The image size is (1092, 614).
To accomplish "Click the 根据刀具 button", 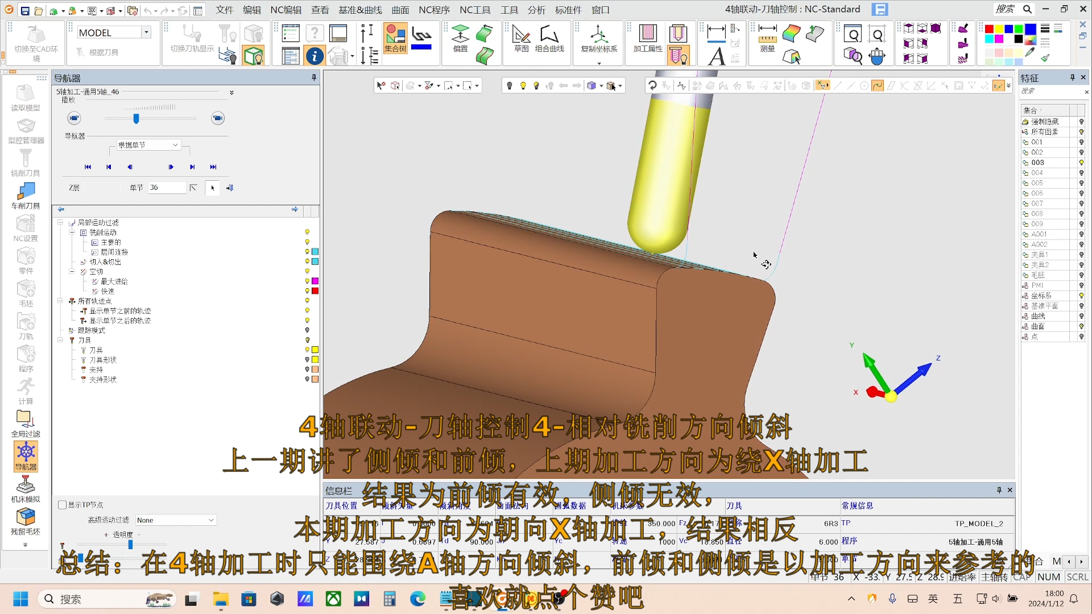I will 98,52.
